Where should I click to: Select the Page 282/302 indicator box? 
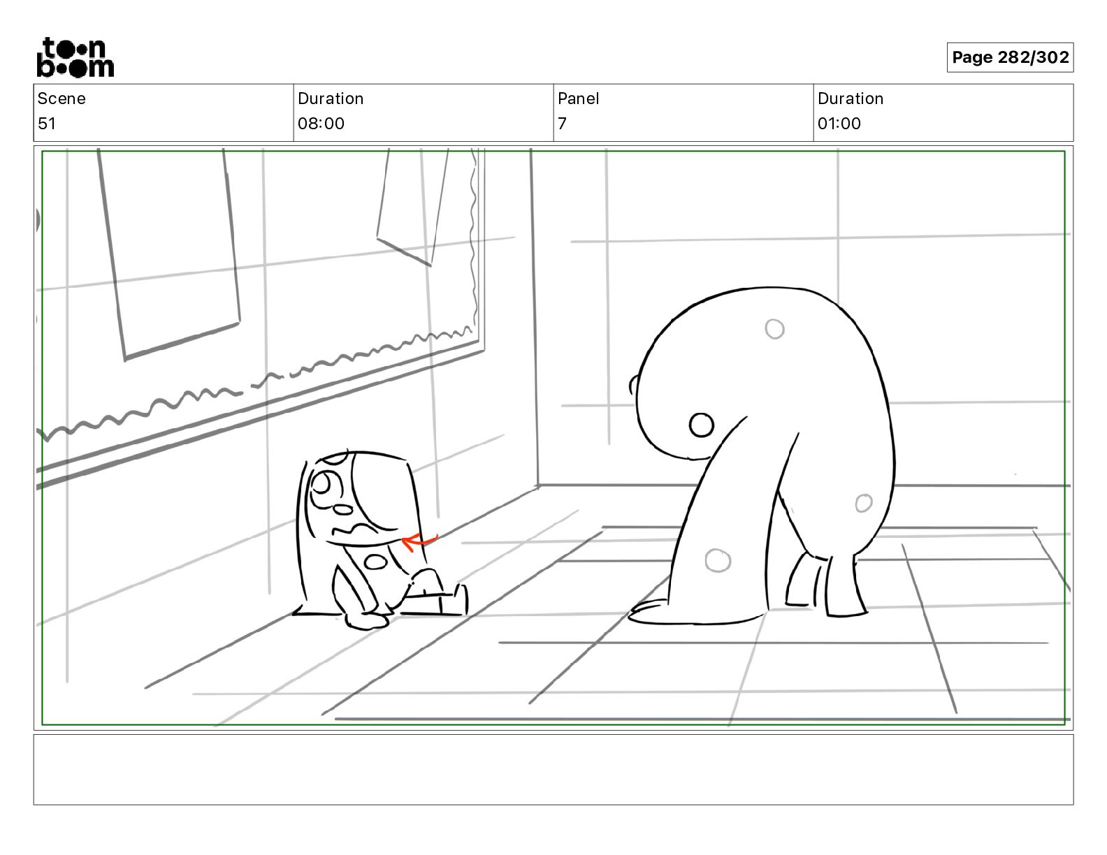[x=1010, y=57]
